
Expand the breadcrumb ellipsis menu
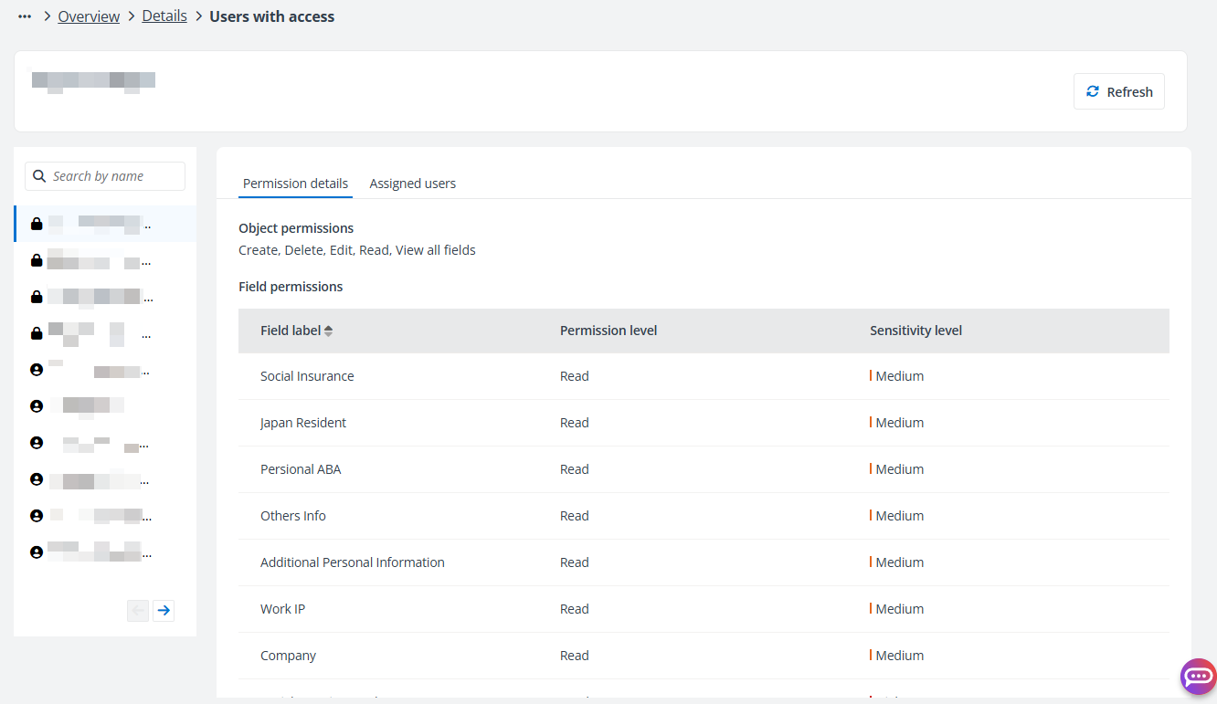click(x=24, y=16)
